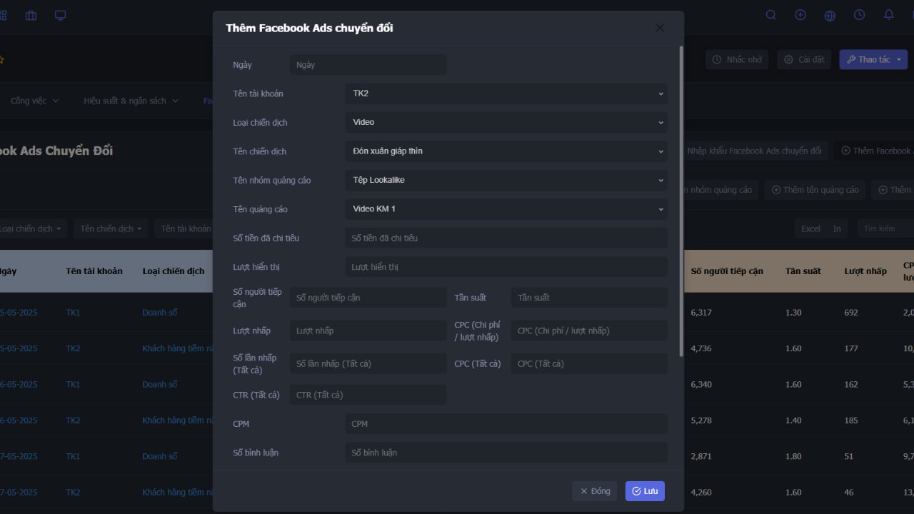Close the Thêm Facebook Ads dialog with X
This screenshot has height=514, width=914.
(x=660, y=28)
